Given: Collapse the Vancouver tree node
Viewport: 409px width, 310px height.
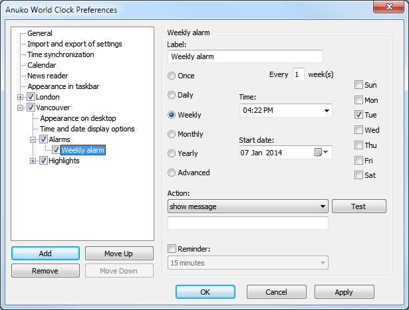Looking at the screenshot, I should [21, 108].
